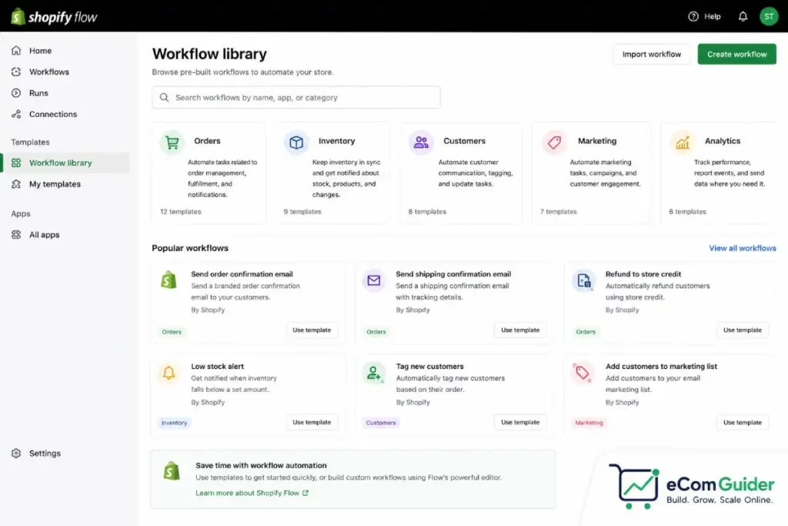788x526 pixels.
Task: Select My templates in the sidebar
Action: coord(55,183)
